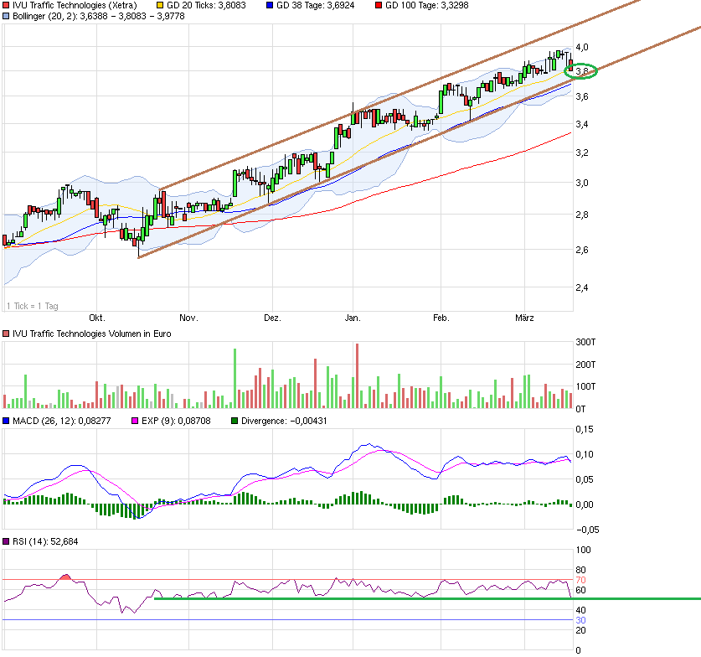The width and height of the screenshot is (701, 657).
Task: Click the magenta EXP (9) legend swatch
Action: [135, 421]
